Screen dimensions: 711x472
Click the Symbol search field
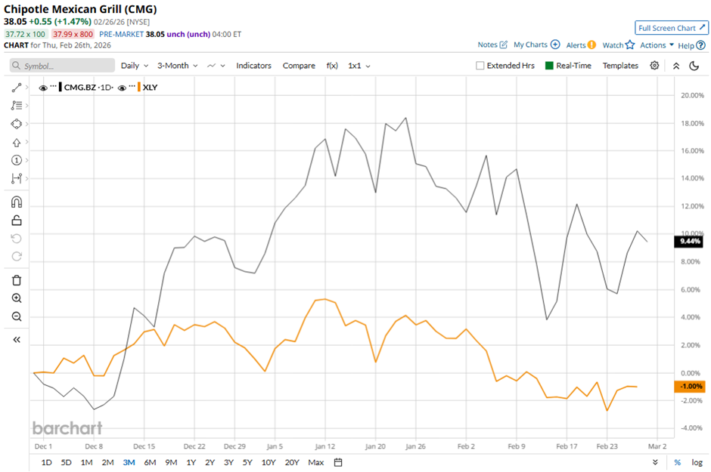(x=62, y=66)
